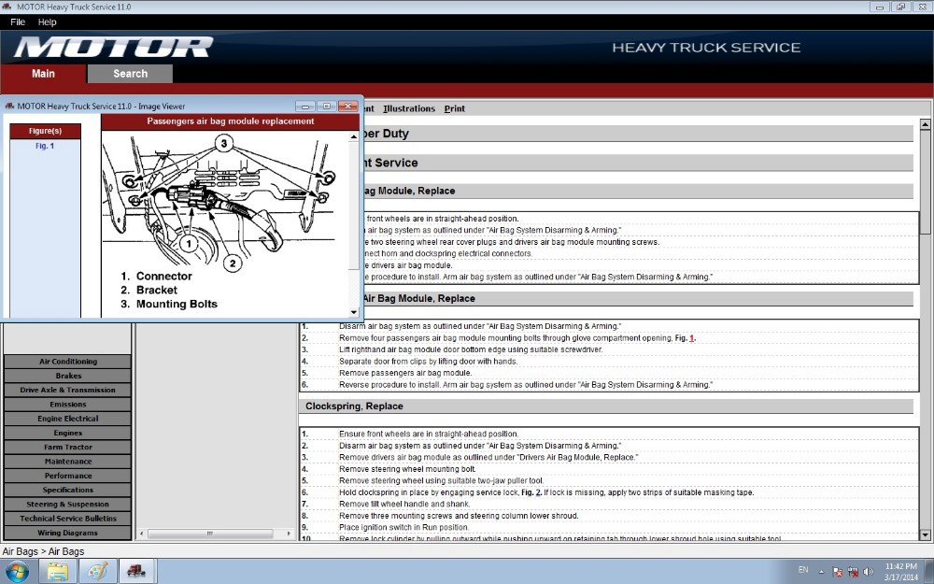This screenshot has height=584, width=934.
Task: Open the Illustrations menu
Action: 409,108
